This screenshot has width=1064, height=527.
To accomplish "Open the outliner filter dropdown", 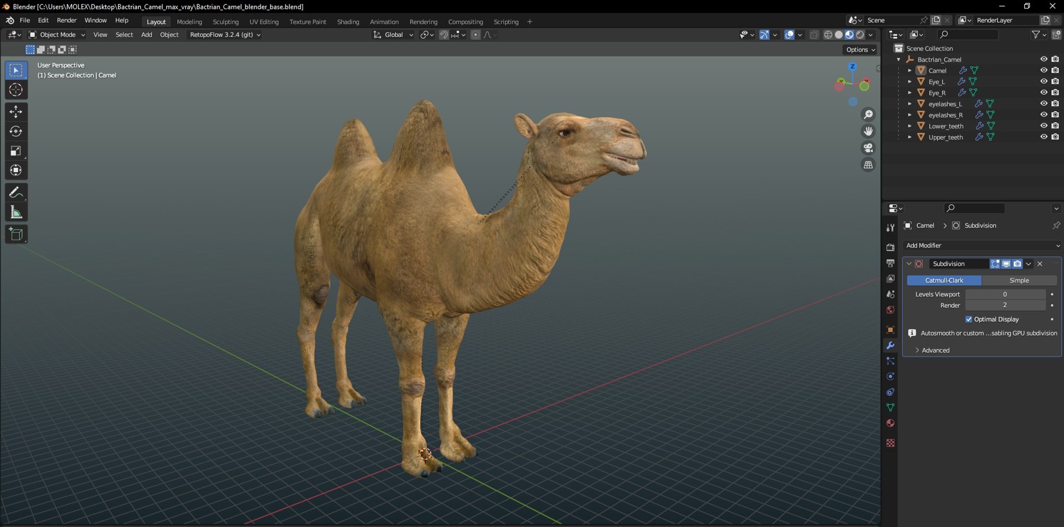I will [x=1039, y=34].
